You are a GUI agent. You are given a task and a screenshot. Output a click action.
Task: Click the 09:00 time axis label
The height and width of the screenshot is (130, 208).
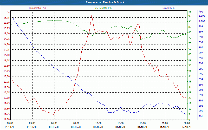(76, 123)
